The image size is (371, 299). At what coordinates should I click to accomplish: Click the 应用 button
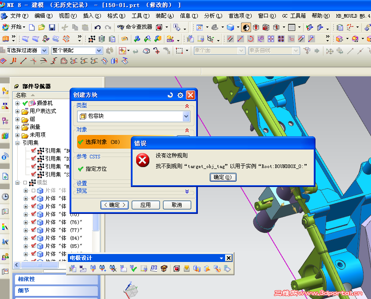coord(145,205)
